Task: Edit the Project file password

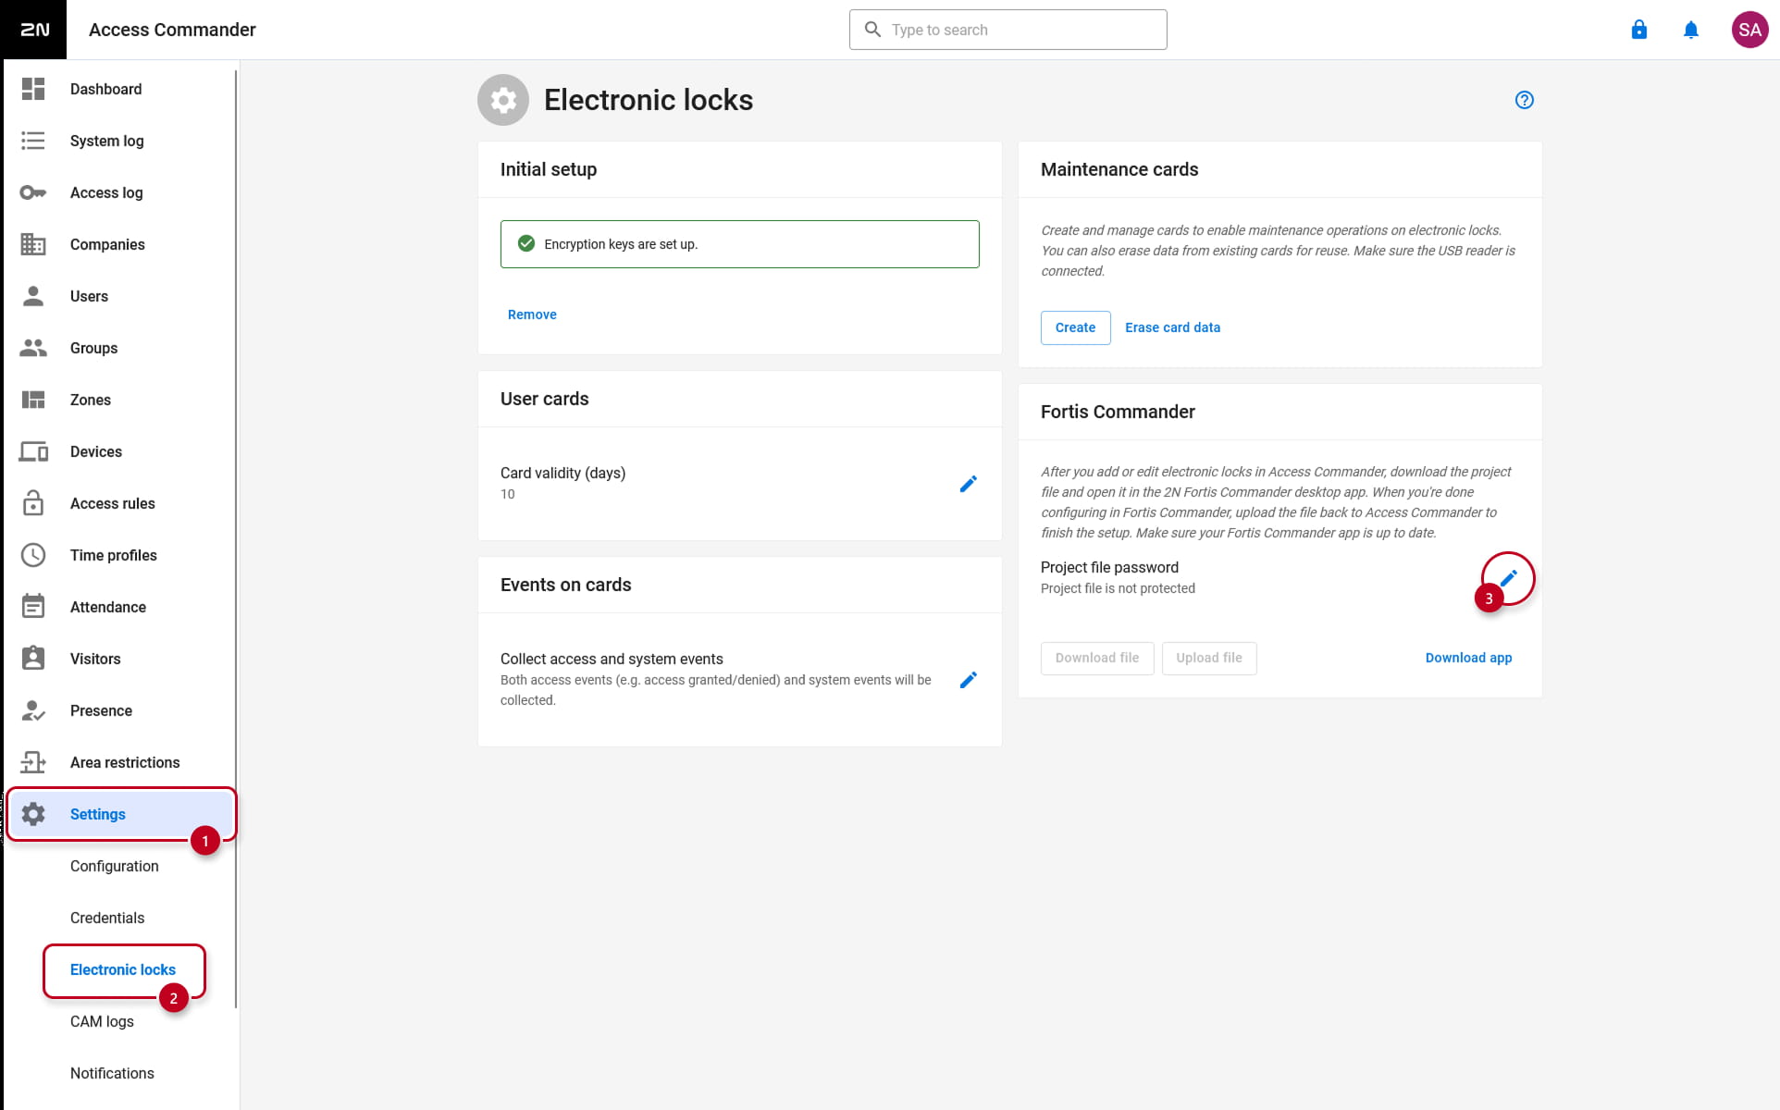Action: [x=1509, y=578]
